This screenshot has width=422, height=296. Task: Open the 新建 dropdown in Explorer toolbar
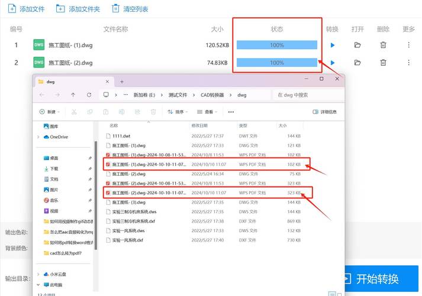(50, 112)
